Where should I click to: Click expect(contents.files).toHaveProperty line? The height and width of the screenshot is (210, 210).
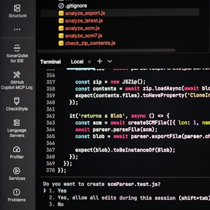pyautogui.click(x=142, y=96)
